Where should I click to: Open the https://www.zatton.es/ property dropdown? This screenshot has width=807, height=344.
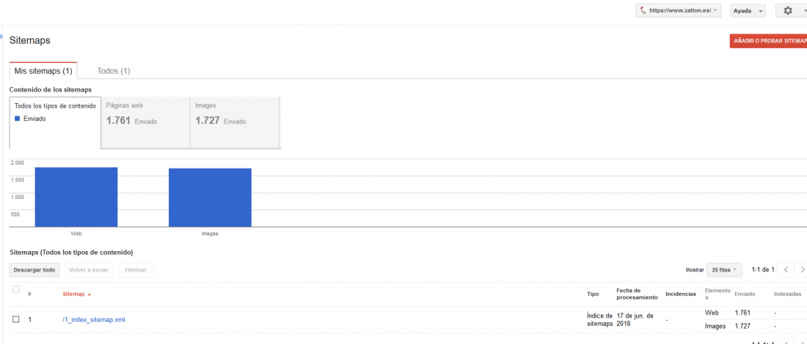coord(679,11)
